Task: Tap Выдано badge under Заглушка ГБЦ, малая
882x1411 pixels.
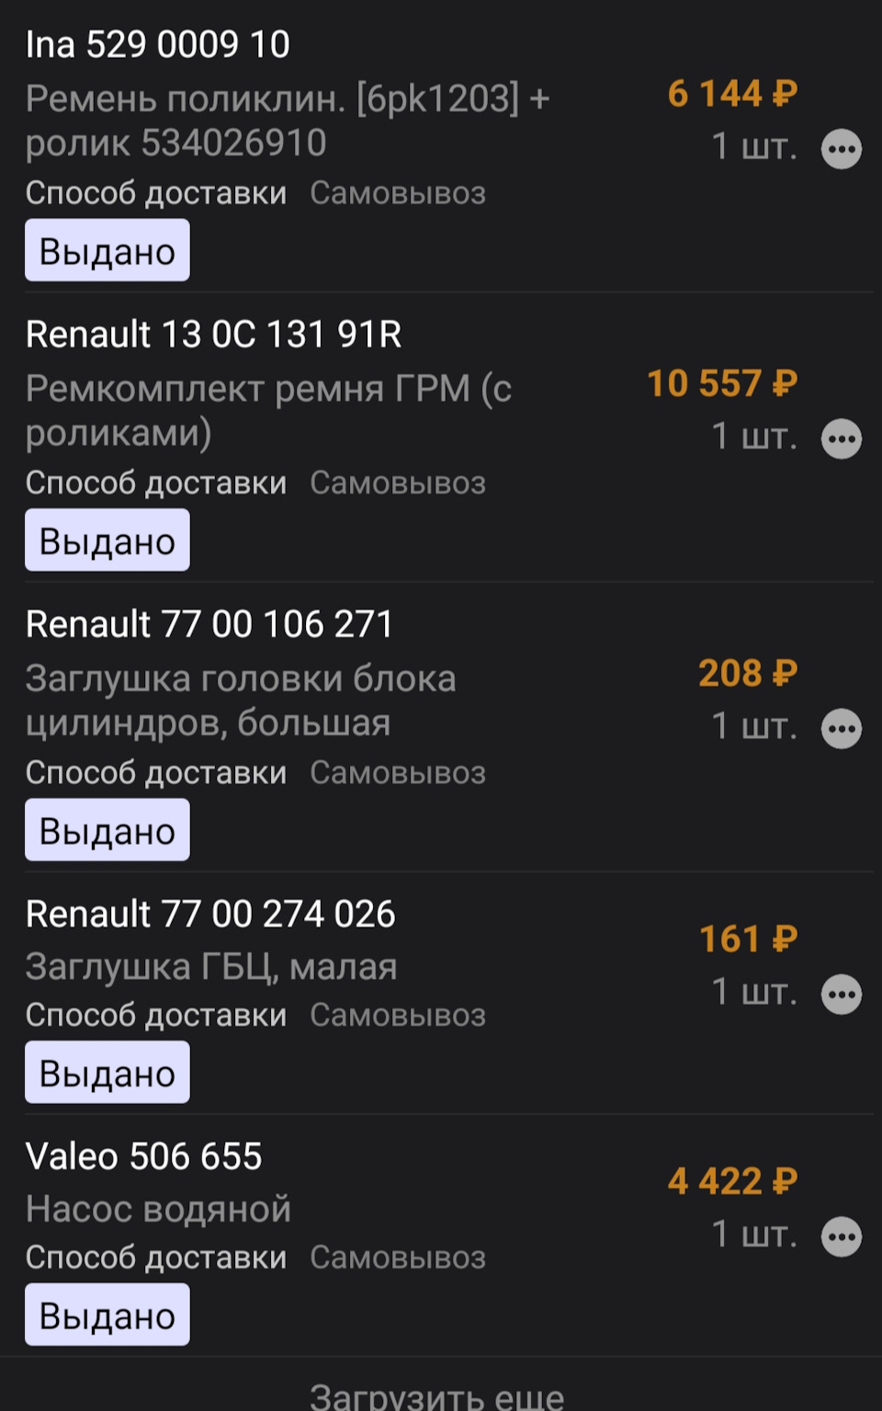Action: pos(107,1072)
